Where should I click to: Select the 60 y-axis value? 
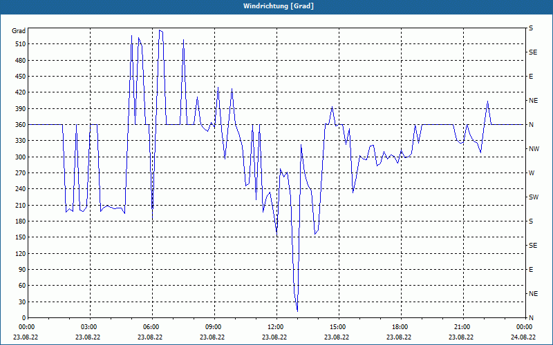(x=22, y=286)
